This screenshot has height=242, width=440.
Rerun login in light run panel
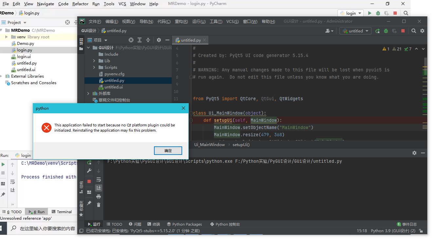pyautogui.click(x=3, y=164)
